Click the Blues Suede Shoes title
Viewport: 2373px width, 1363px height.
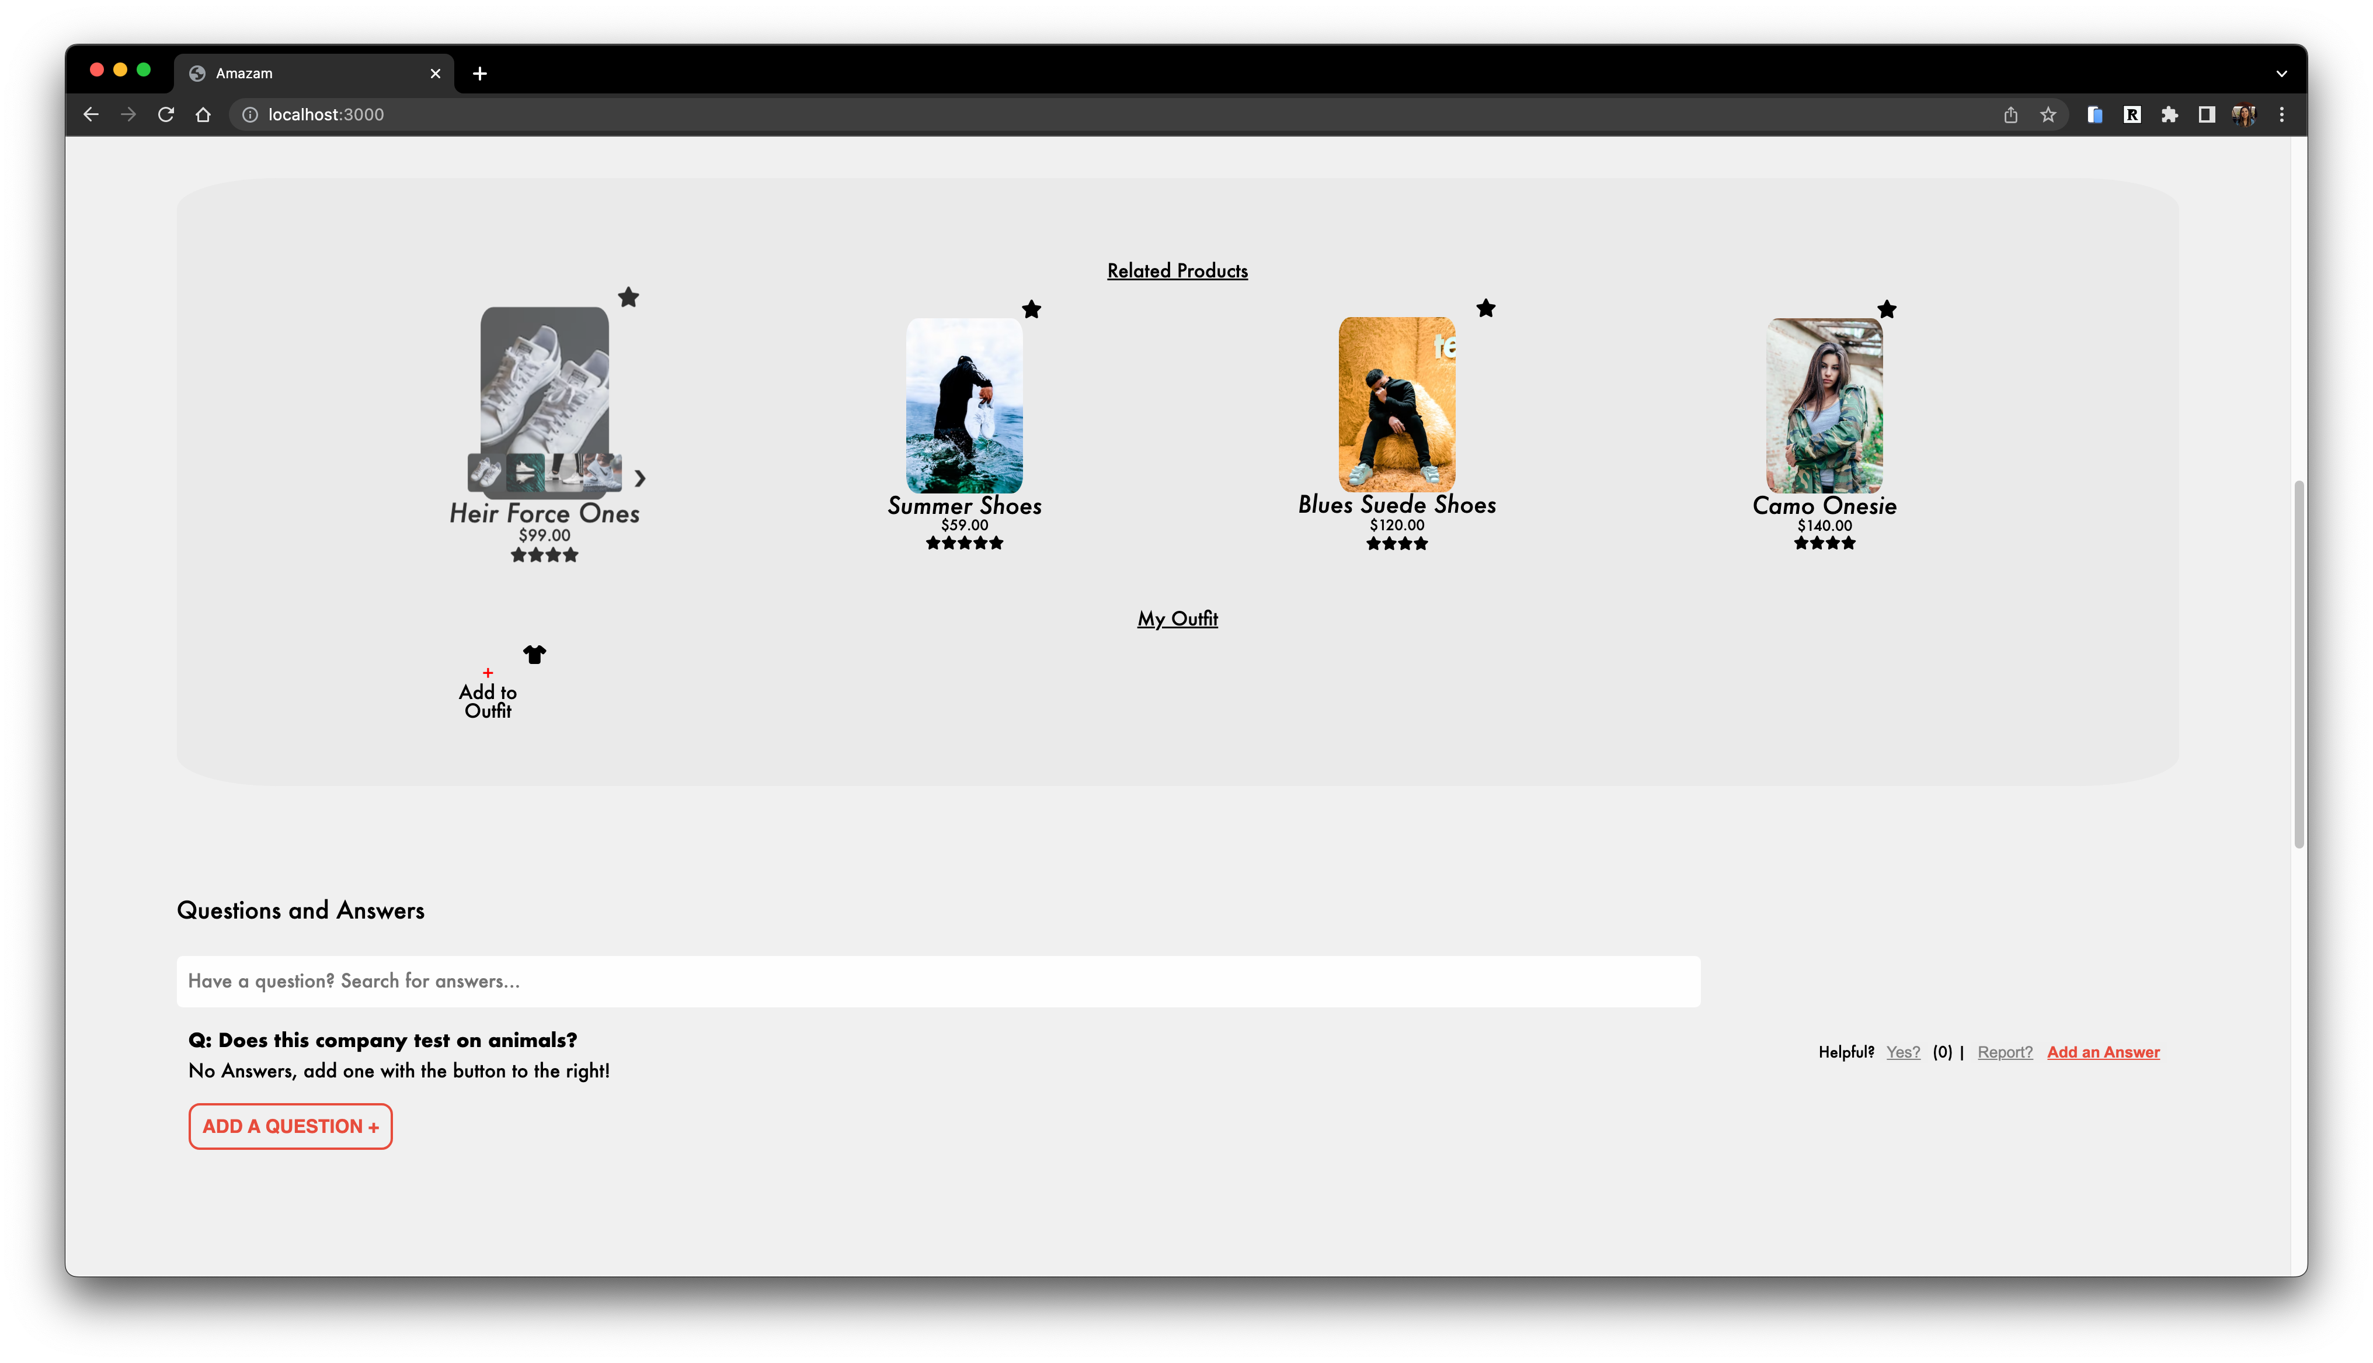pyautogui.click(x=1397, y=505)
